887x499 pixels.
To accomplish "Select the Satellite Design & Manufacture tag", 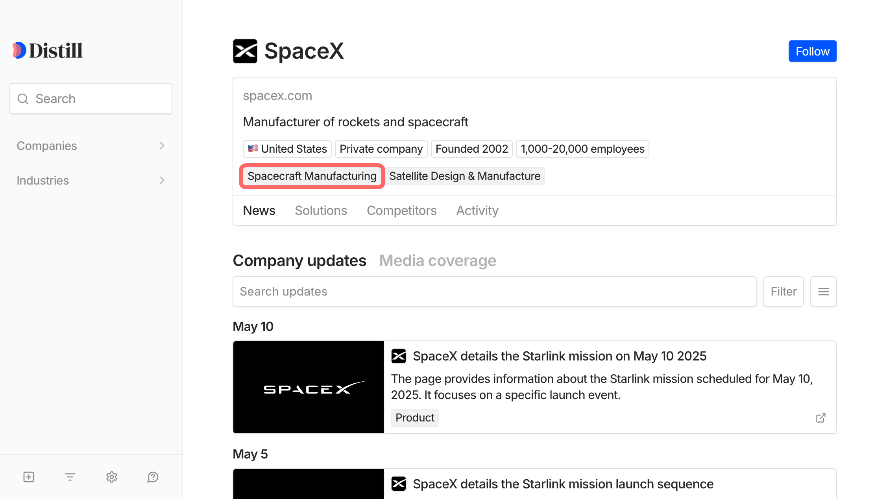I will tap(465, 176).
